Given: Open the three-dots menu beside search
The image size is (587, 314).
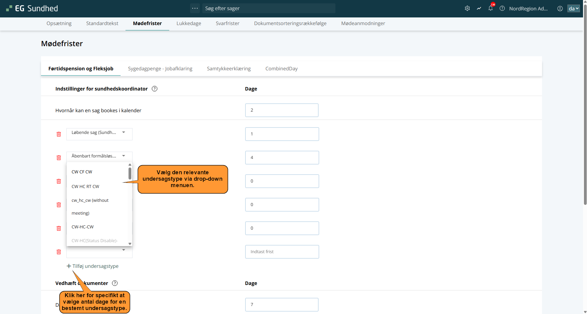Looking at the screenshot, I should pyautogui.click(x=195, y=8).
